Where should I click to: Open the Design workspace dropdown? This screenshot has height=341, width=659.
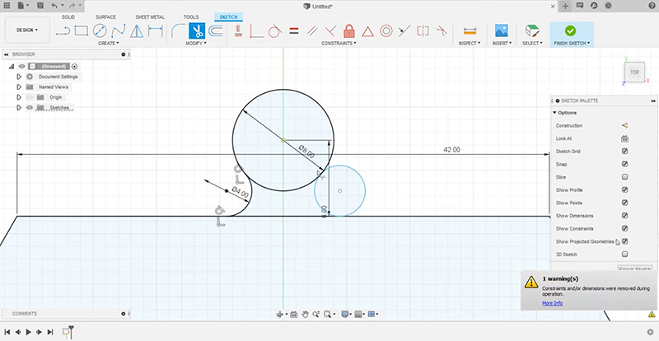[28, 30]
